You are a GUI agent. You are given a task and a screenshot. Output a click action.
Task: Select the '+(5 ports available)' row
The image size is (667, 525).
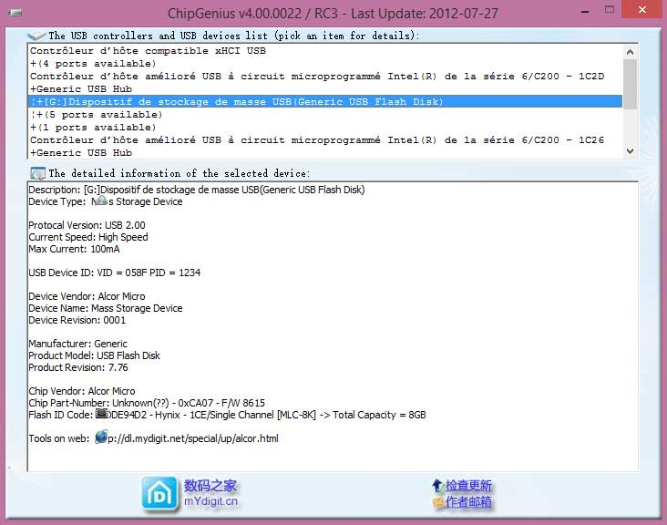pos(325,115)
